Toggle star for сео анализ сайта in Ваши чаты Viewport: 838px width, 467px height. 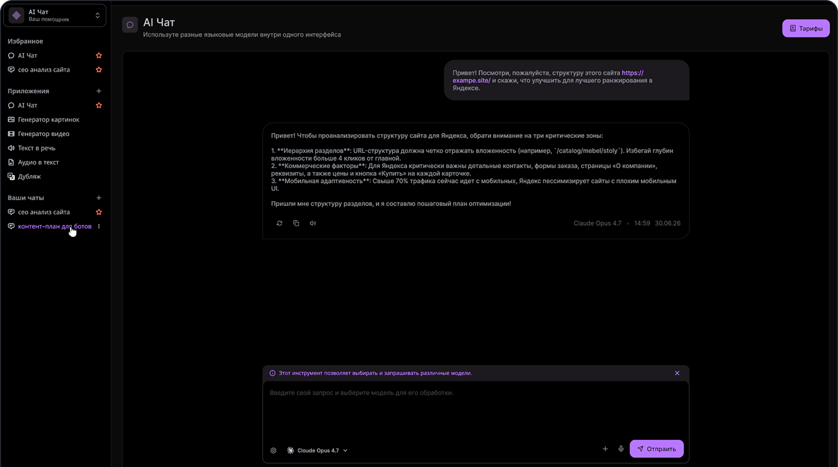click(x=99, y=212)
